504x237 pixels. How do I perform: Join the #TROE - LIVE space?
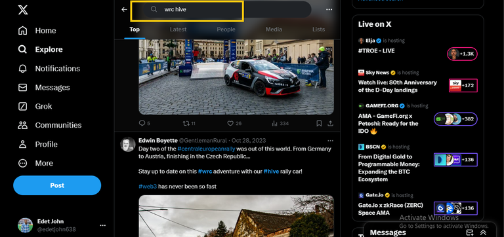[x=377, y=50]
